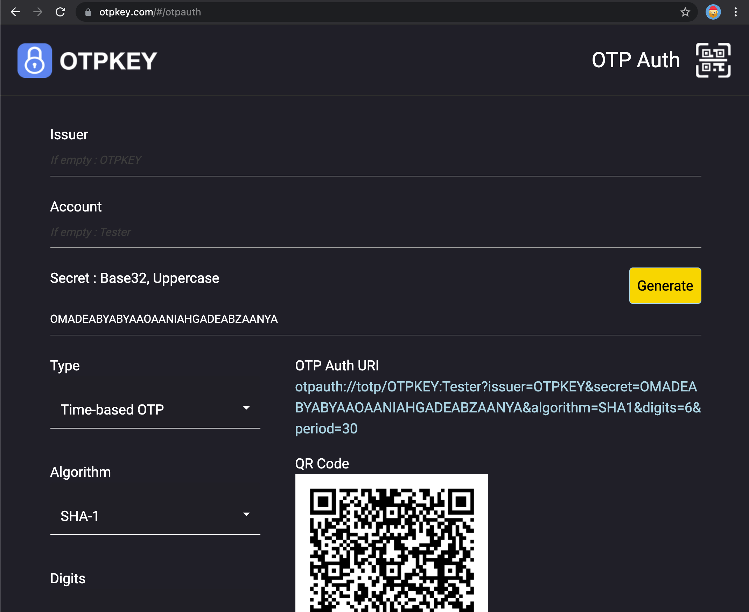Click the browser forward arrow
This screenshot has height=612, width=749.
click(x=38, y=12)
